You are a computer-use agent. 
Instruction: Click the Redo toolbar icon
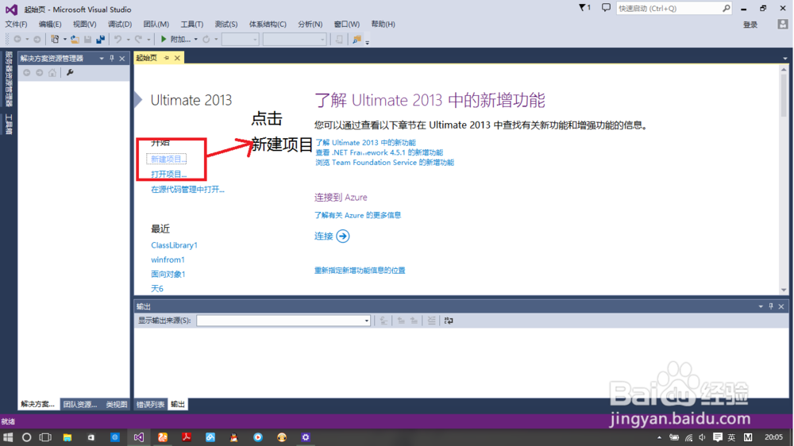[x=138, y=39]
